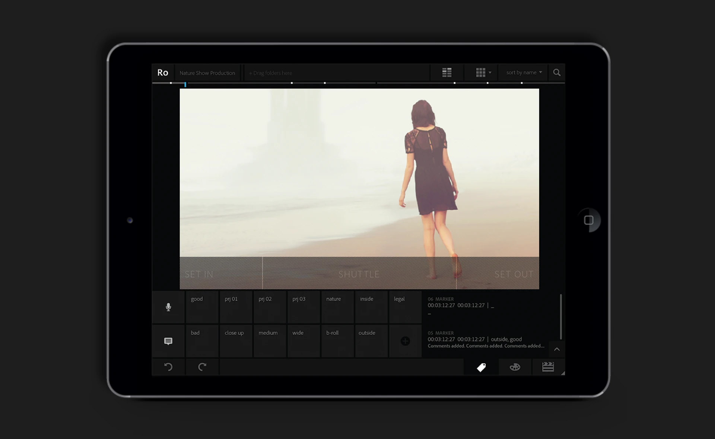This screenshot has width=715, height=439.
Task: Open search with magnifier icon
Action: point(557,73)
